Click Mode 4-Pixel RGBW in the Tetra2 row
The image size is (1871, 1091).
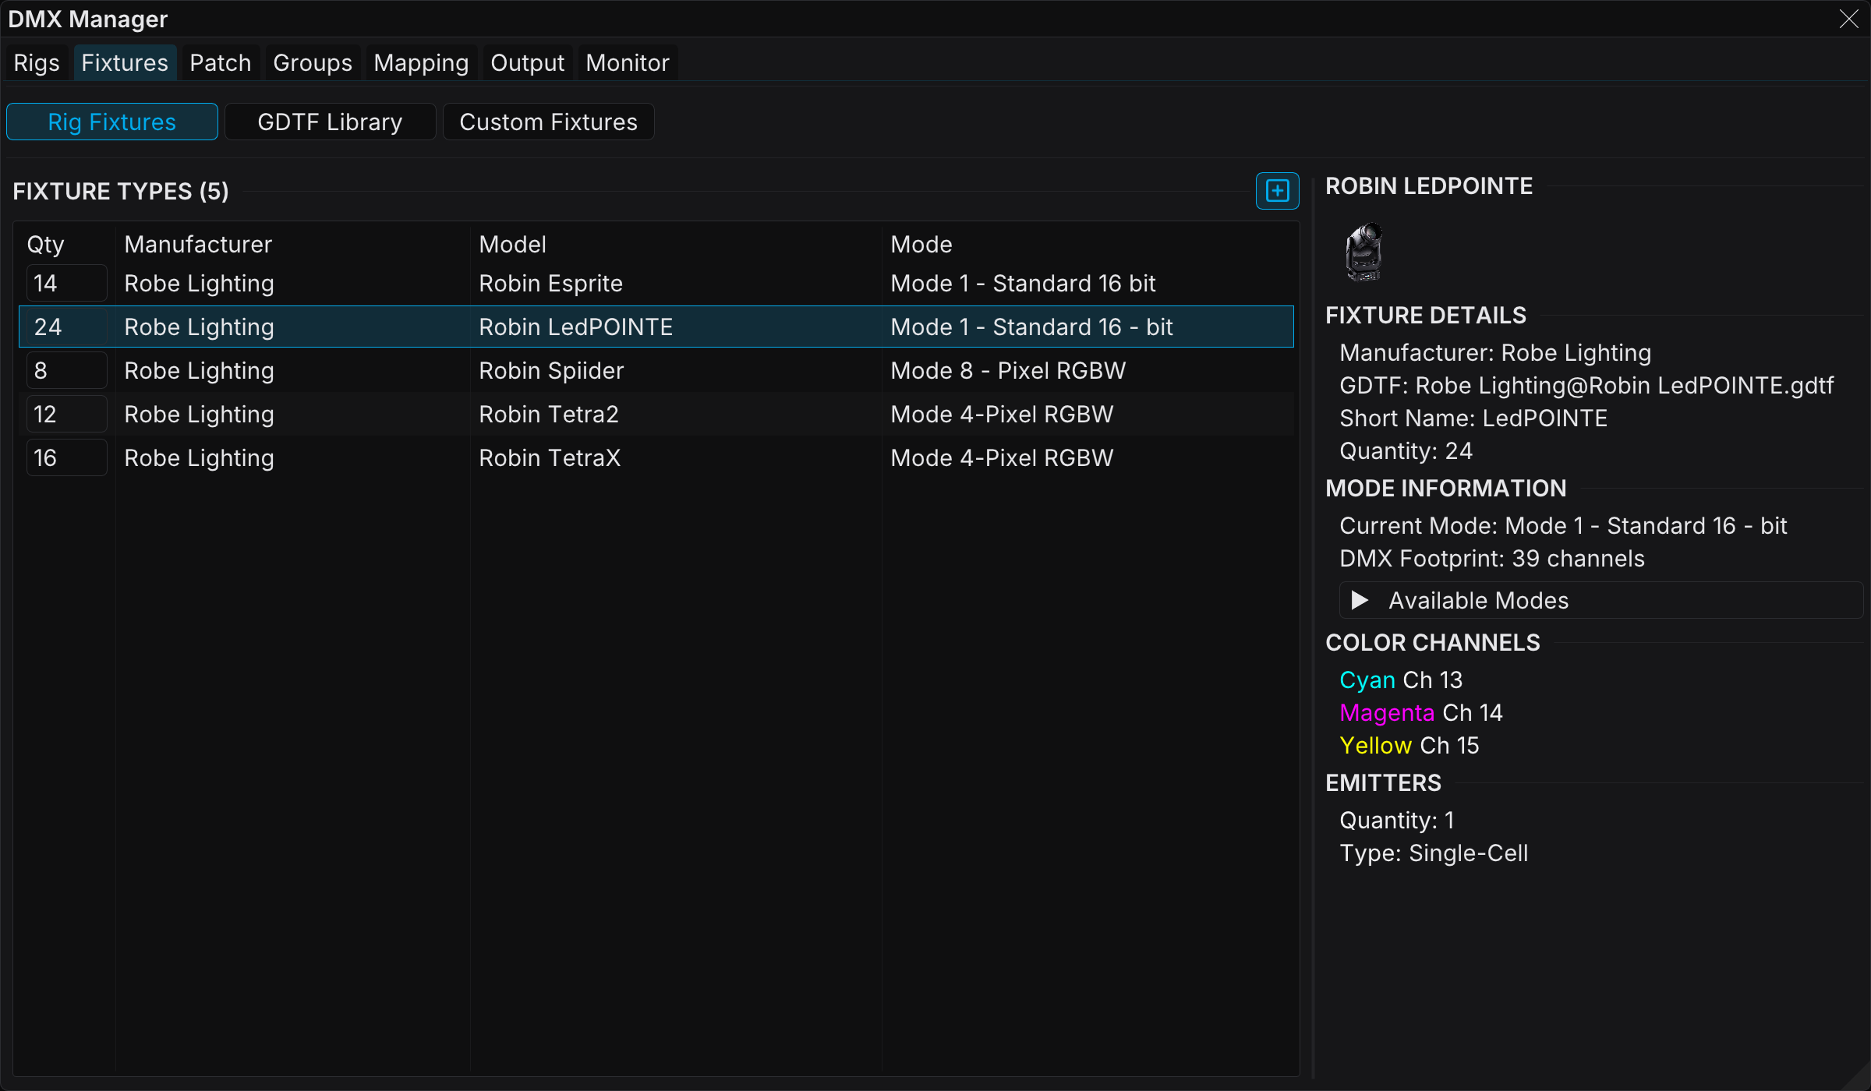1002,414
